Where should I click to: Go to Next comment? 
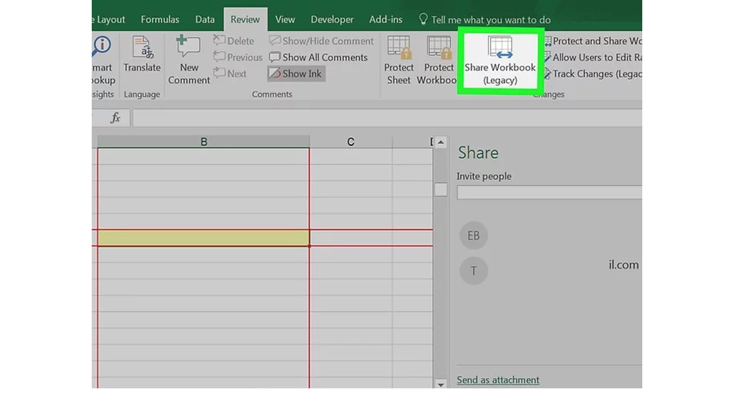click(x=232, y=73)
